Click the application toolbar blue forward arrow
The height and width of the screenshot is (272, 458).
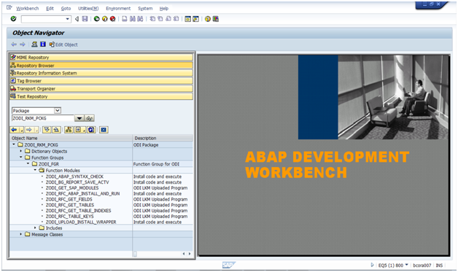point(23,44)
